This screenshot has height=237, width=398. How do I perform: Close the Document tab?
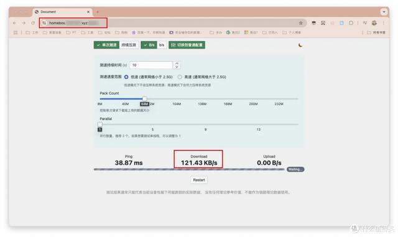pos(88,12)
